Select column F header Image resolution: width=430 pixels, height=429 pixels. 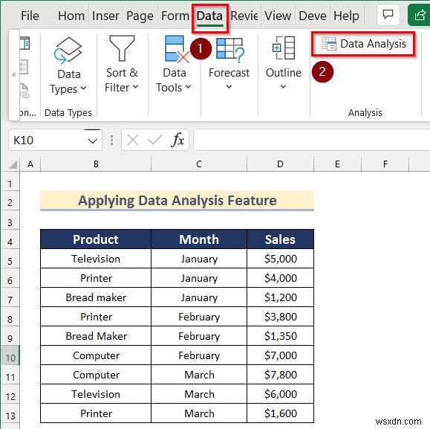click(385, 164)
